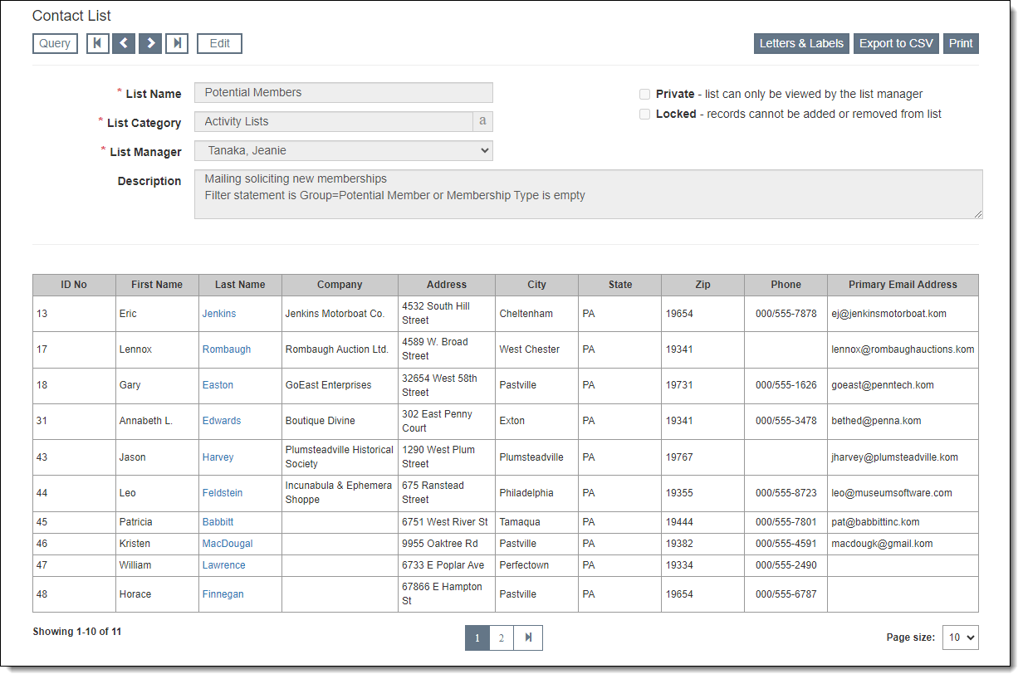Print the contact list
The width and height of the screenshot is (1023, 679).
(961, 43)
